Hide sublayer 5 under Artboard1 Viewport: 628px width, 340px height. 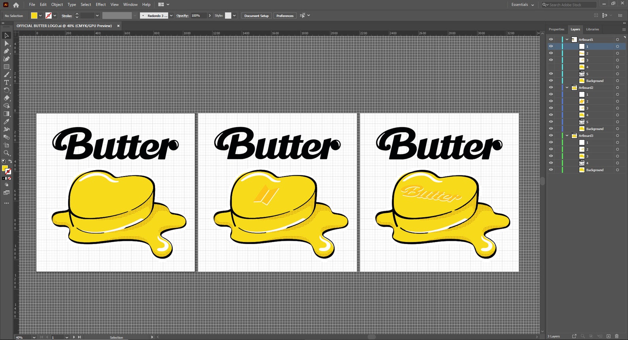coord(550,74)
